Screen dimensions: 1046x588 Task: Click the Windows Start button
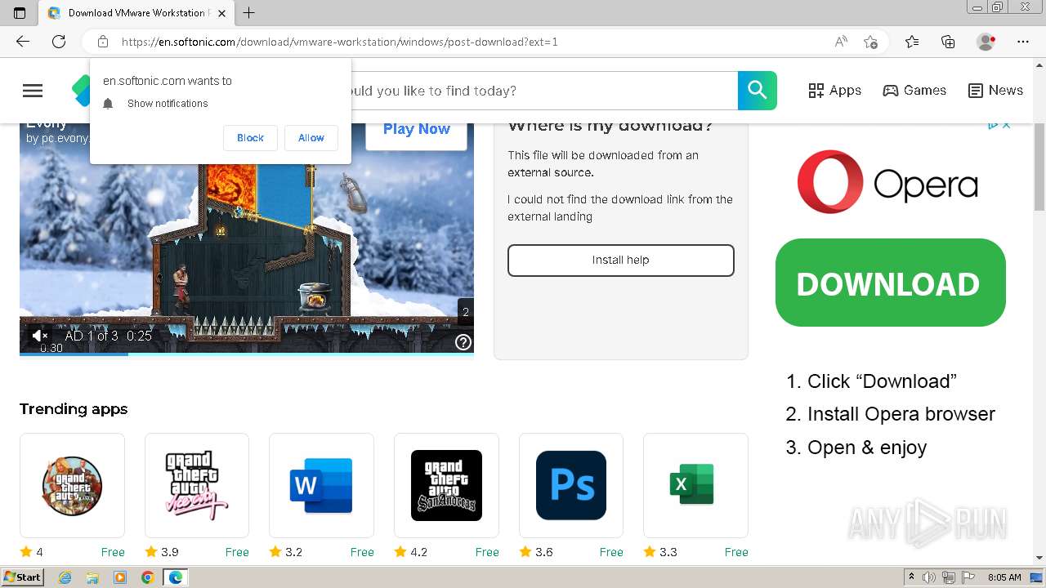point(22,577)
